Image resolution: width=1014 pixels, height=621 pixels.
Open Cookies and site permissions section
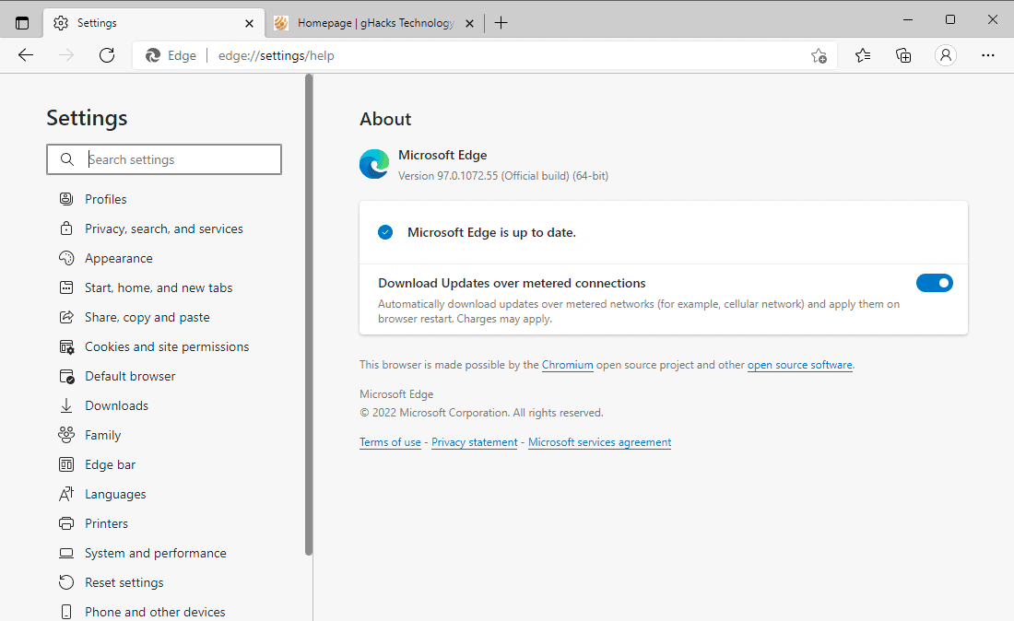[x=166, y=346]
